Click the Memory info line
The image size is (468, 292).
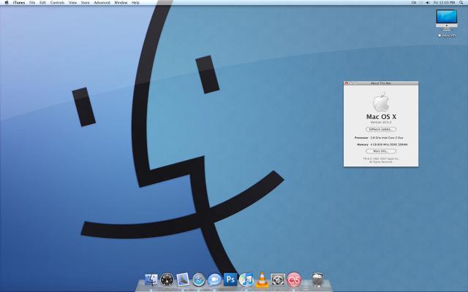coord(382,145)
